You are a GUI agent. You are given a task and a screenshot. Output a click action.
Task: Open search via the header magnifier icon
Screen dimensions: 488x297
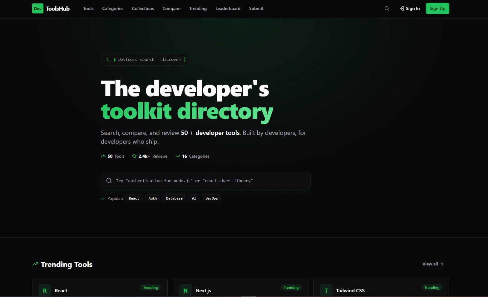[x=387, y=8]
